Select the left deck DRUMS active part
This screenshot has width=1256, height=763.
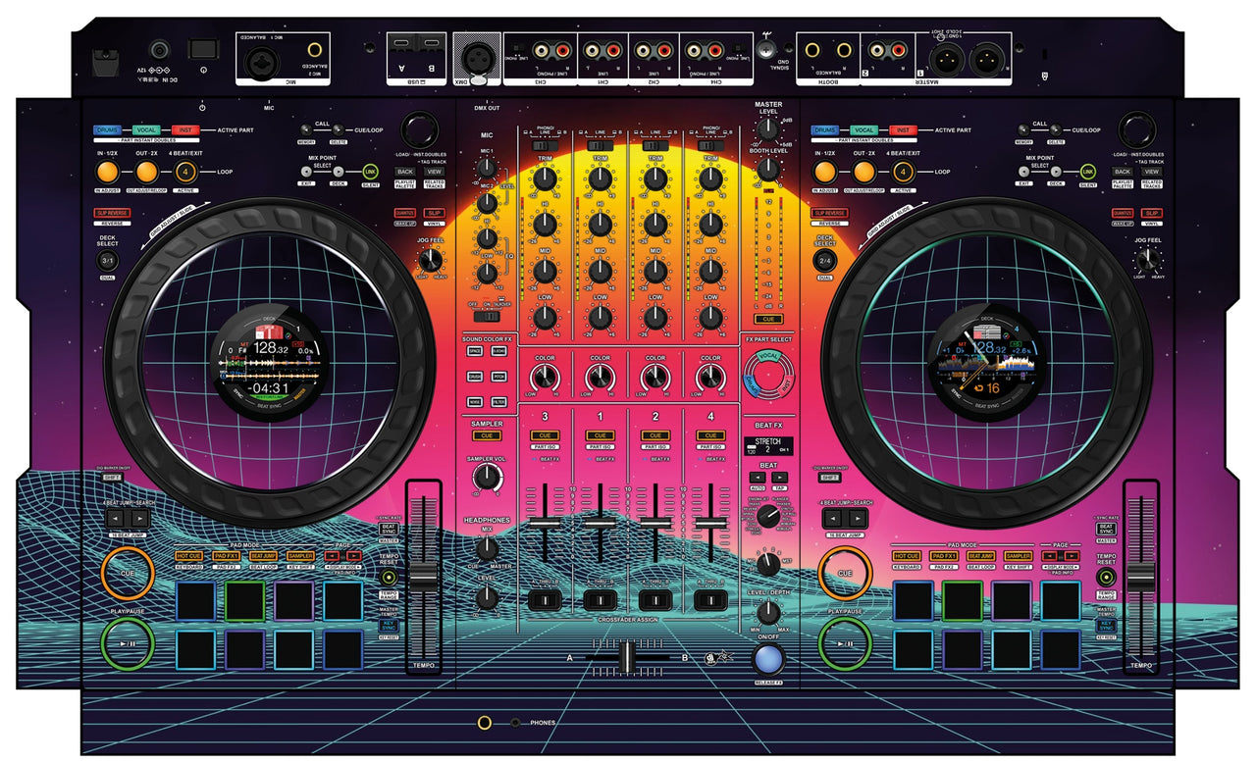click(x=109, y=129)
